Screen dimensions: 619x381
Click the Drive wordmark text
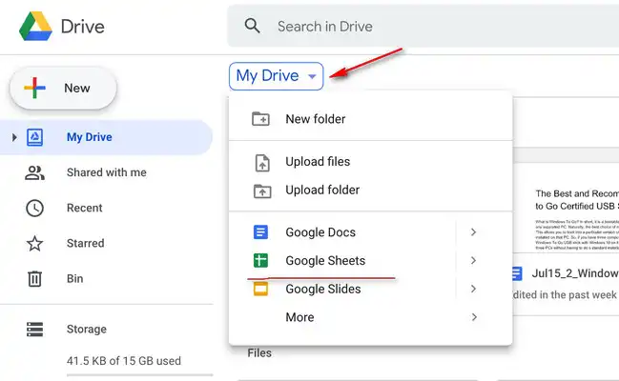pos(83,27)
